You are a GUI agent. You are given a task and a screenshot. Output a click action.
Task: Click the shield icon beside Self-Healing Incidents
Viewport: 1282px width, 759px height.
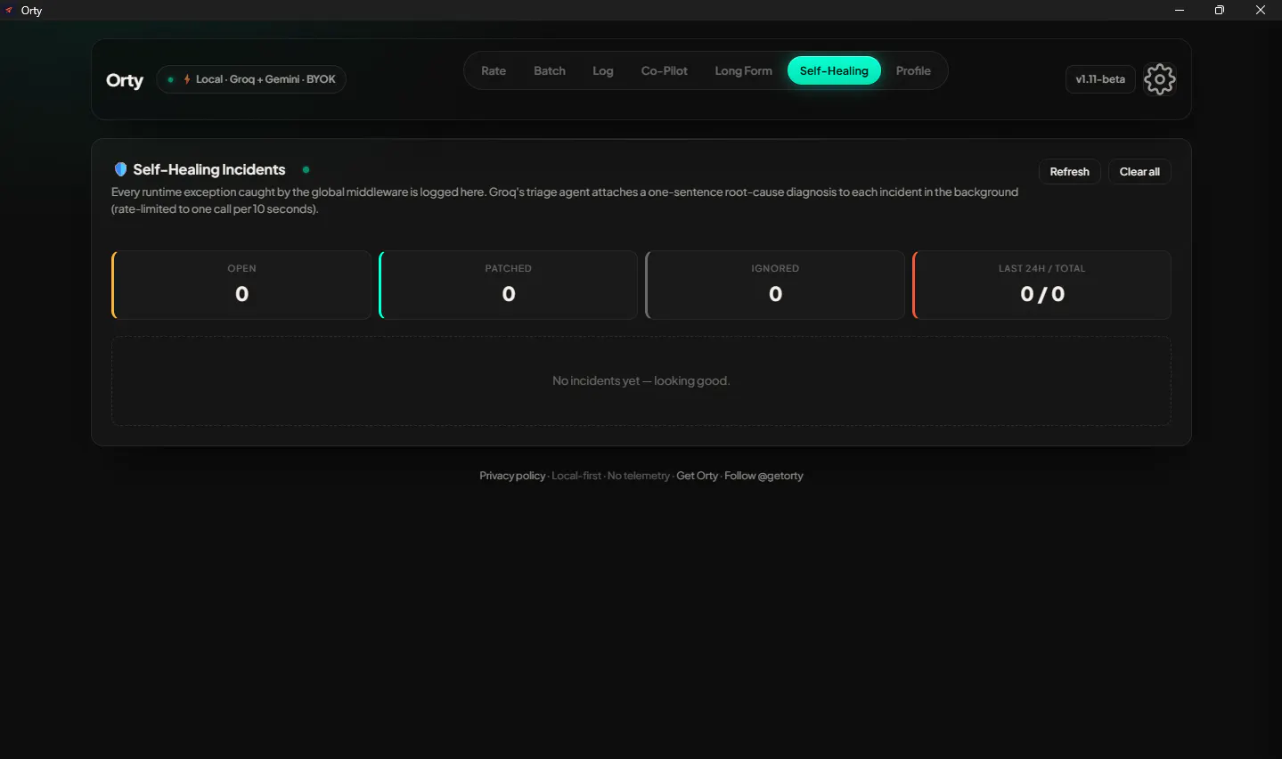coord(120,169)
